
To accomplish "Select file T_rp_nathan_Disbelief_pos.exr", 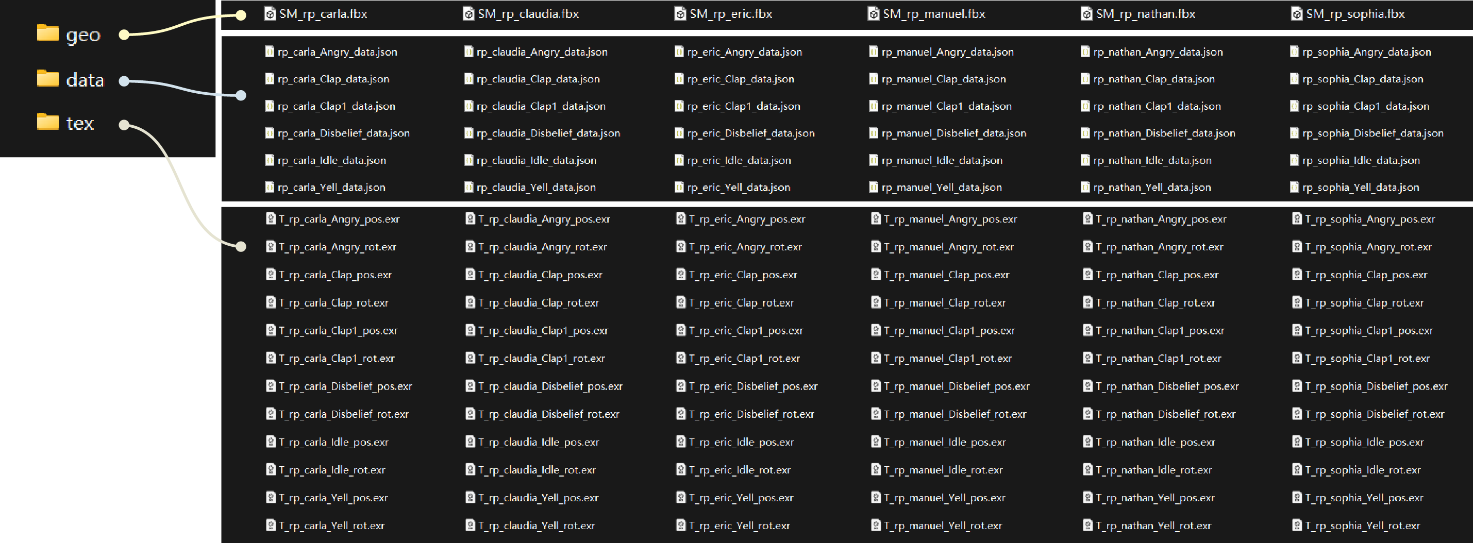I will click(x=1167, y=387).
